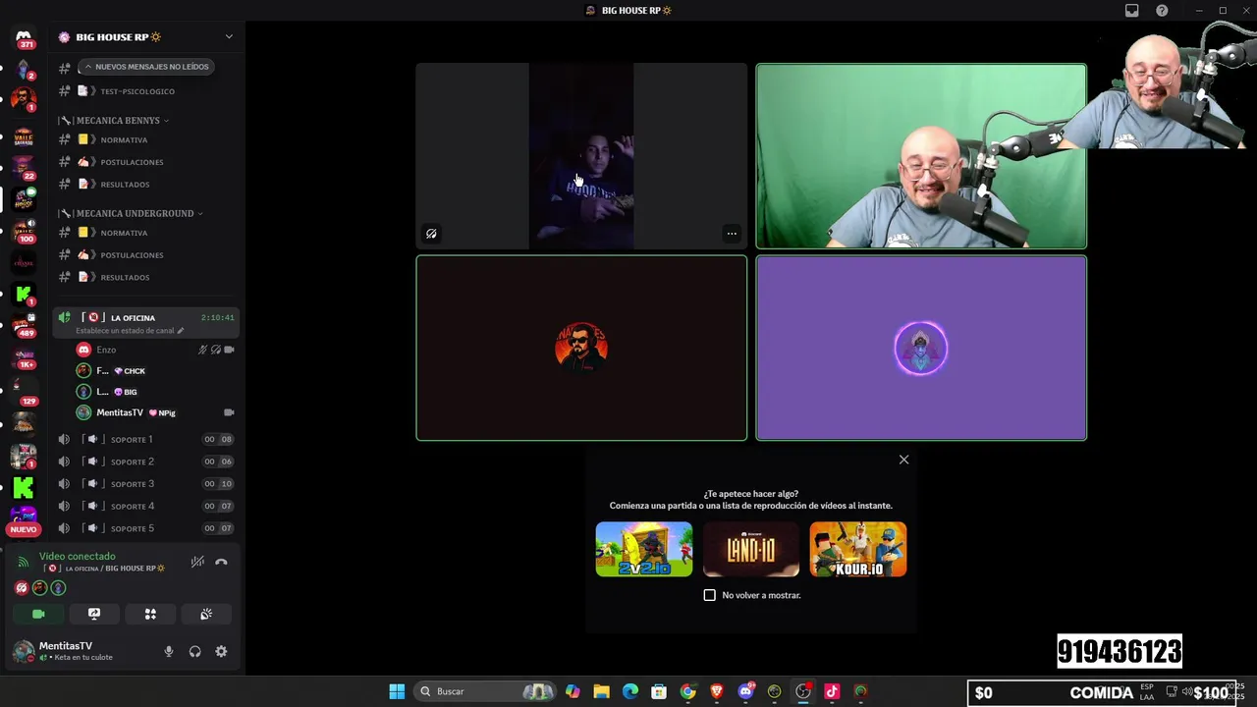Toggle noise suppression icon

click(197, 562)
